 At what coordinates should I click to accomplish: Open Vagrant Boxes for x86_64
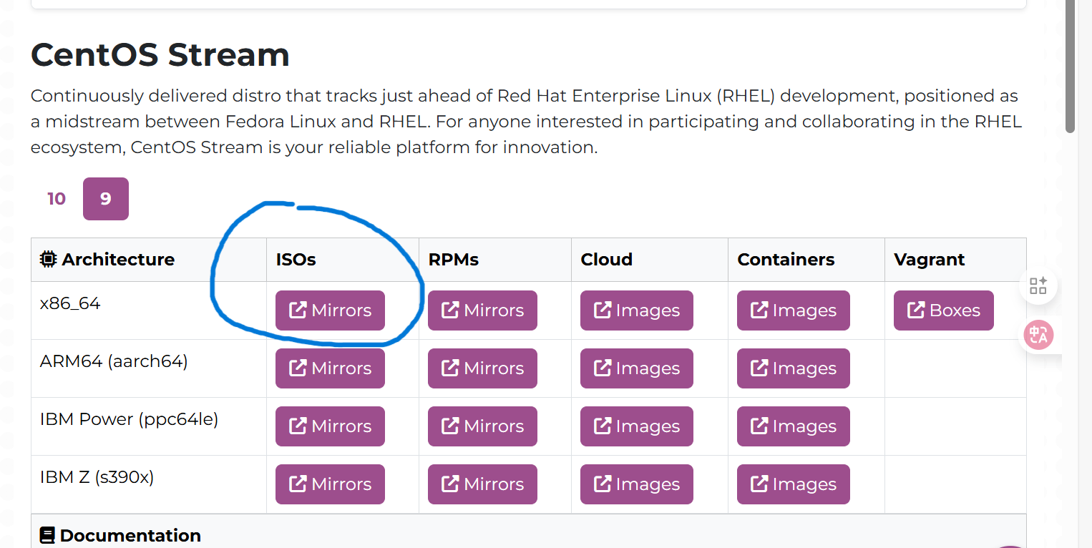coord(943,310)
